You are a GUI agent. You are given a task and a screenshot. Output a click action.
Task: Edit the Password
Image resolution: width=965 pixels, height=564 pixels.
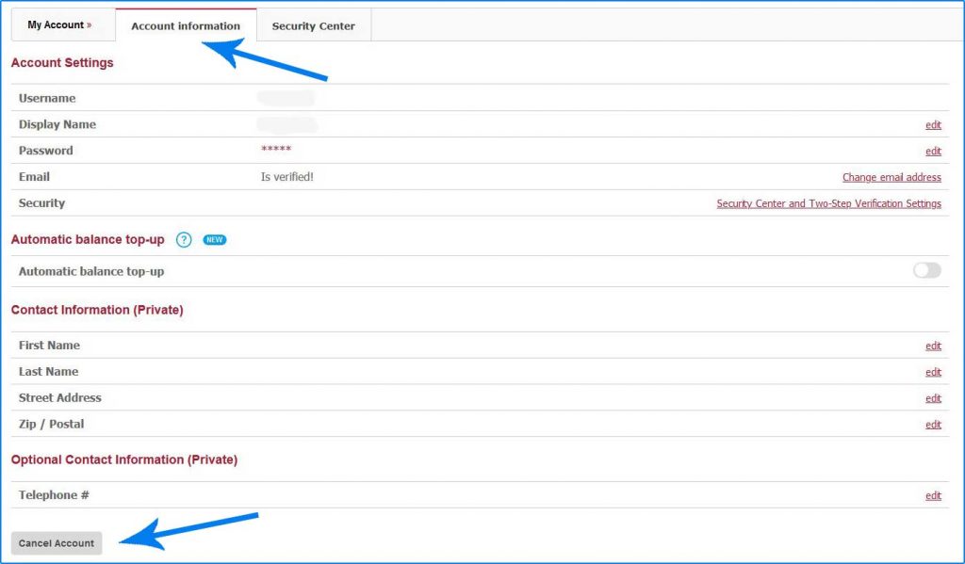933,151
